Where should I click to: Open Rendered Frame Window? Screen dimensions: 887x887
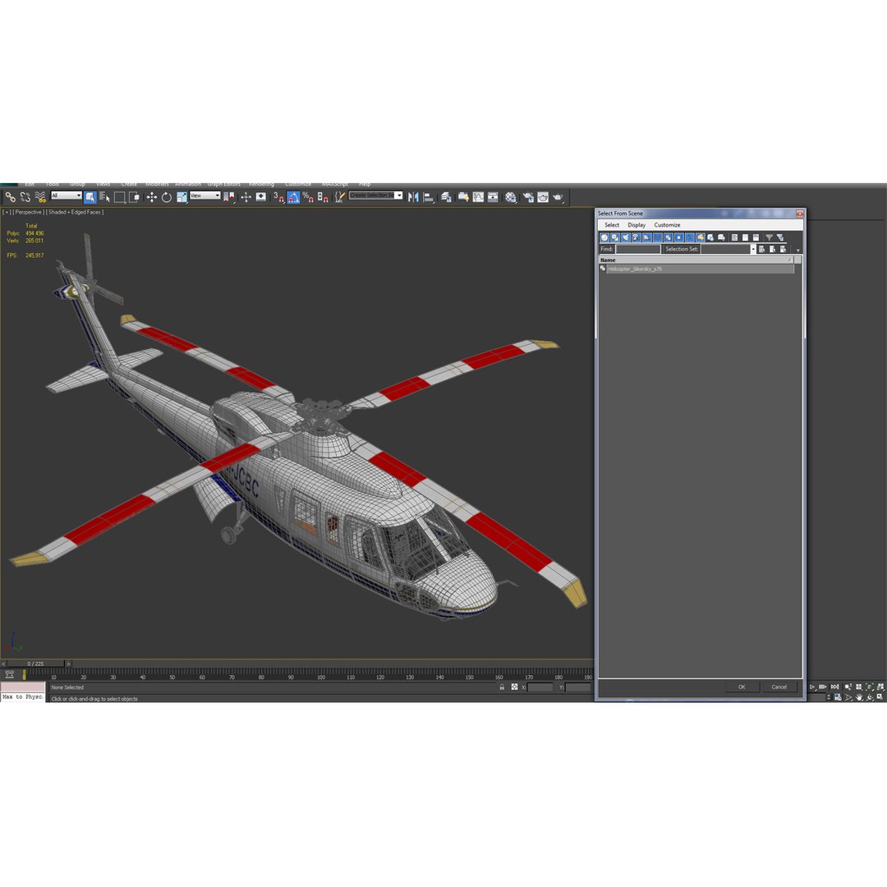543,197
